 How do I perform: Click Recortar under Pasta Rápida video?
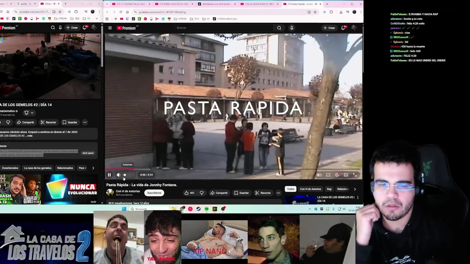point(263,193)
